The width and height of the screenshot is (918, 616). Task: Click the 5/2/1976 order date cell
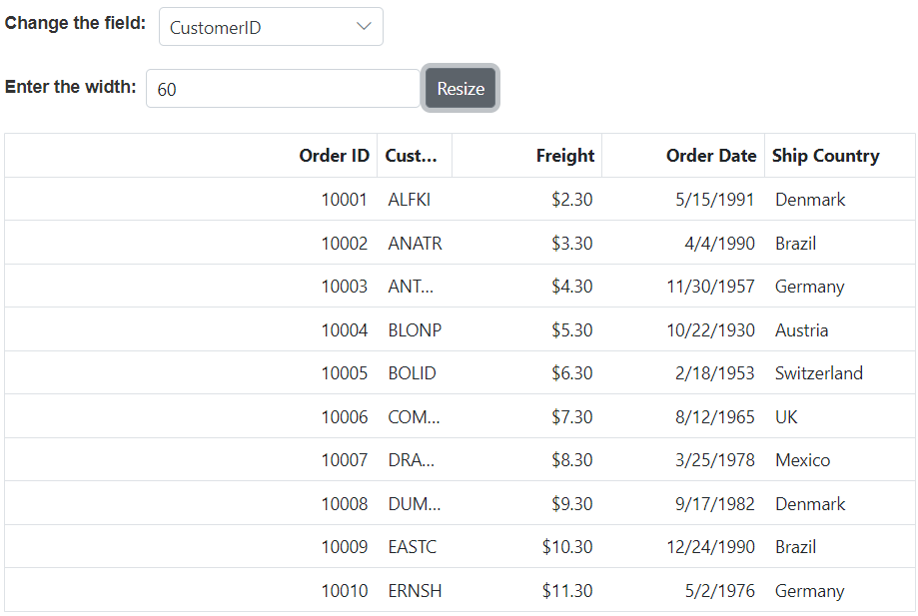[x=719, y=591]
